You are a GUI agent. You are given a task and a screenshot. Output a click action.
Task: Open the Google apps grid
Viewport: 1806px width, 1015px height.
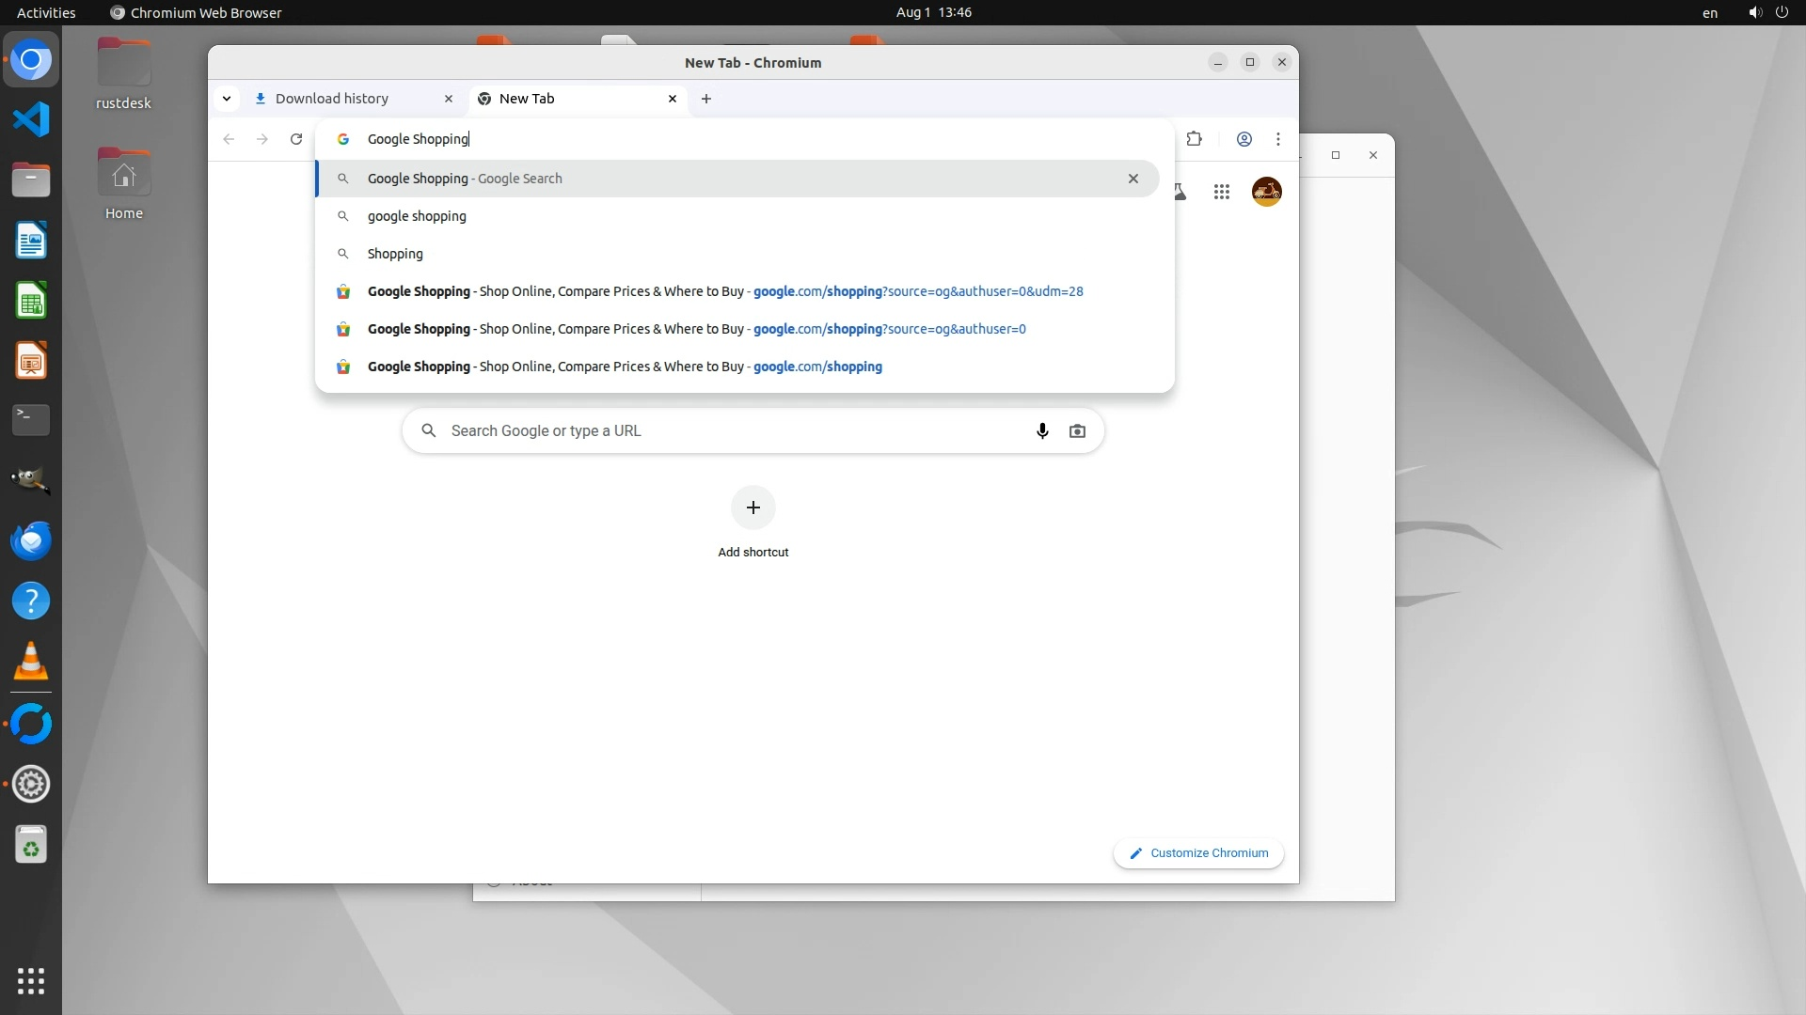click(1222, 192)
